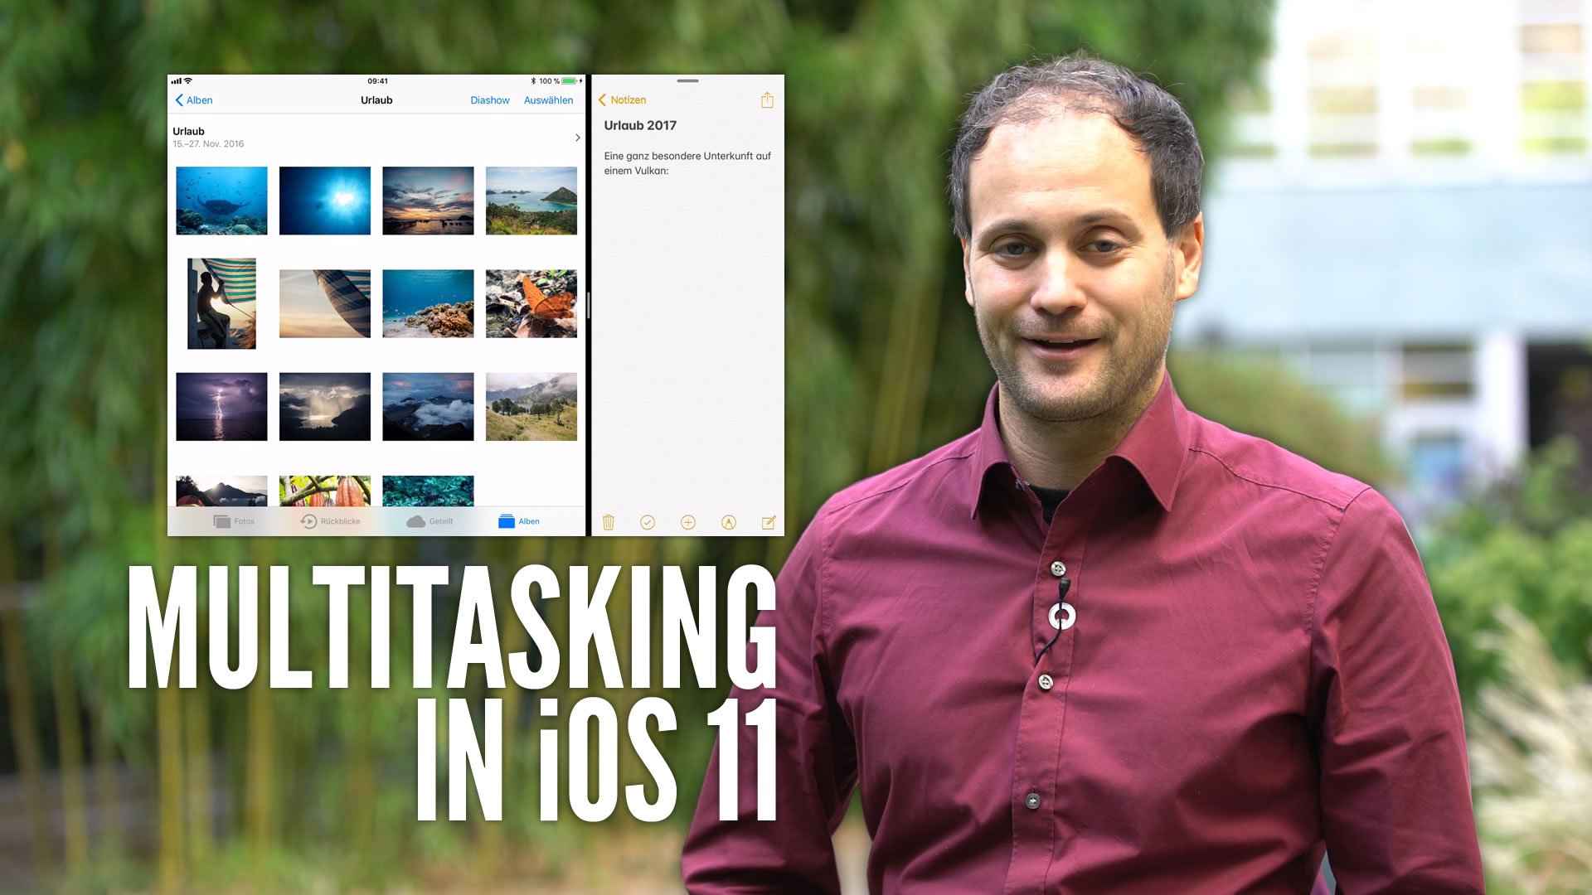Open the lightning storm photo
This screenshot has width=1592, height=895.
tap(221, 406)
